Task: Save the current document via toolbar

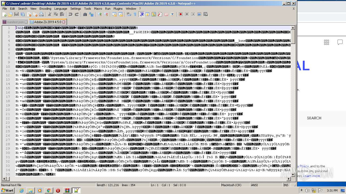Action: [16, 14]
